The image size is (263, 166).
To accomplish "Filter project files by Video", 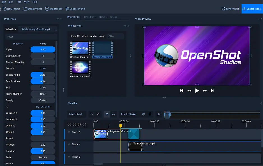I will coord(85,36).
